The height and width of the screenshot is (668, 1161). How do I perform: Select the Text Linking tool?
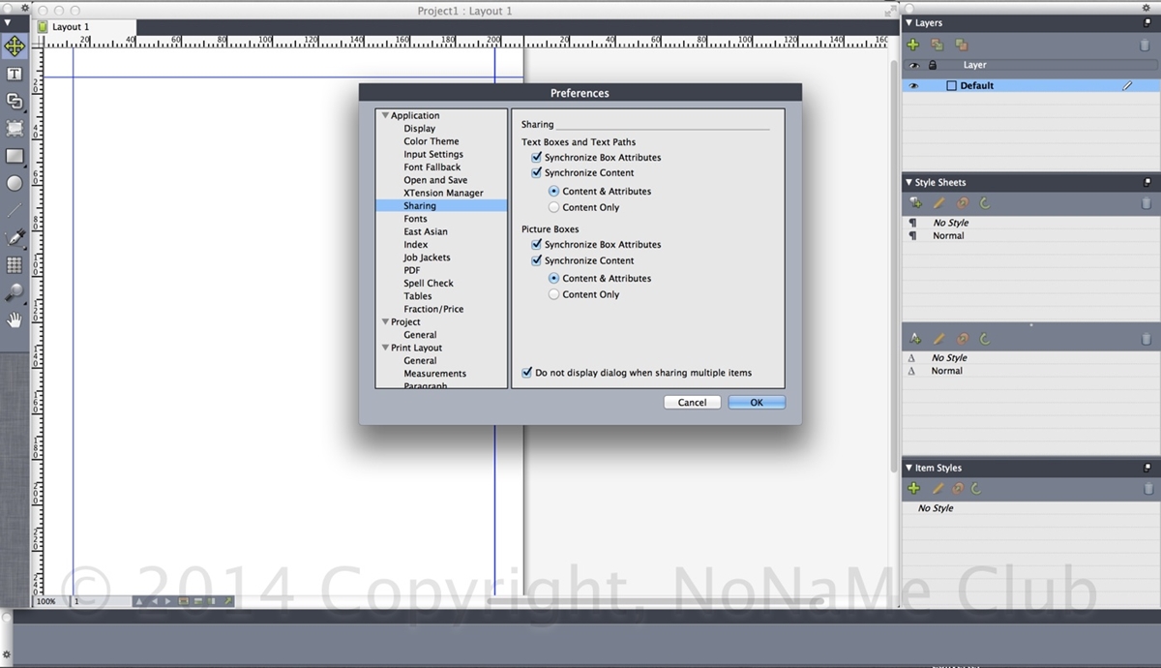(x=15, y=101)
